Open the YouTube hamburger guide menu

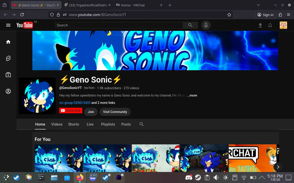tap(8, 25)
